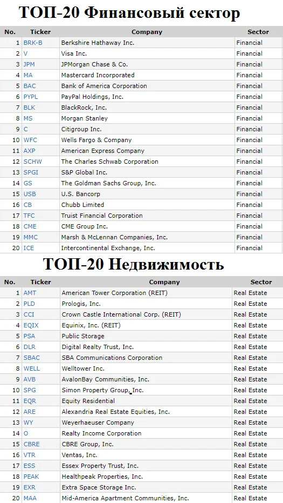Open the PEAK ticker link

tap(31, 477)
